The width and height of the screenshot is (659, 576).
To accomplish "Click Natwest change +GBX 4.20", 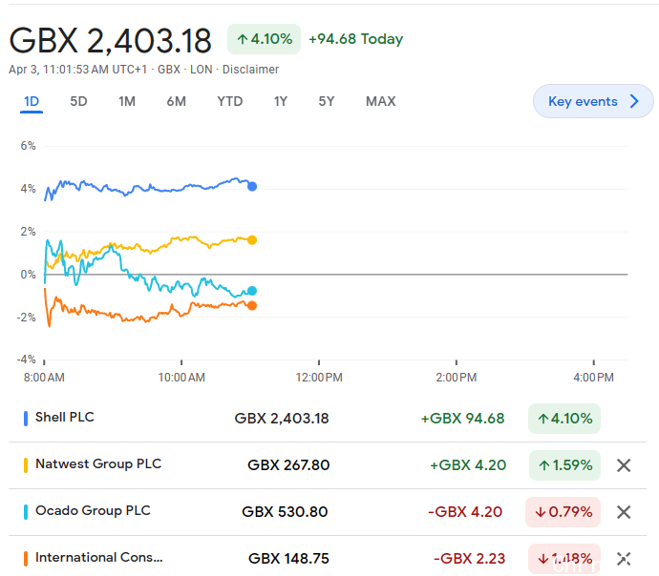I will [x=468, y=465].
